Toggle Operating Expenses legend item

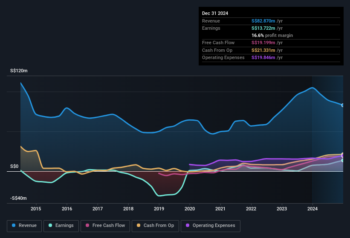211,226
